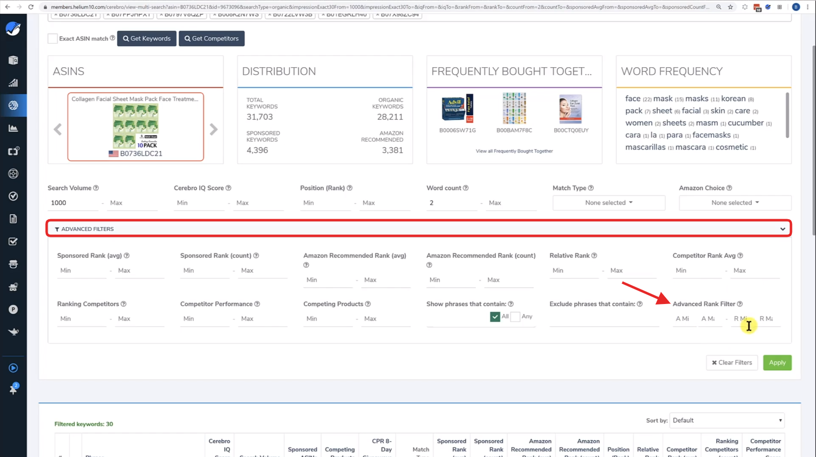The image size is (816, 457).
Task: Click the Search Volume minimum input field
Action: coord(73,203)
